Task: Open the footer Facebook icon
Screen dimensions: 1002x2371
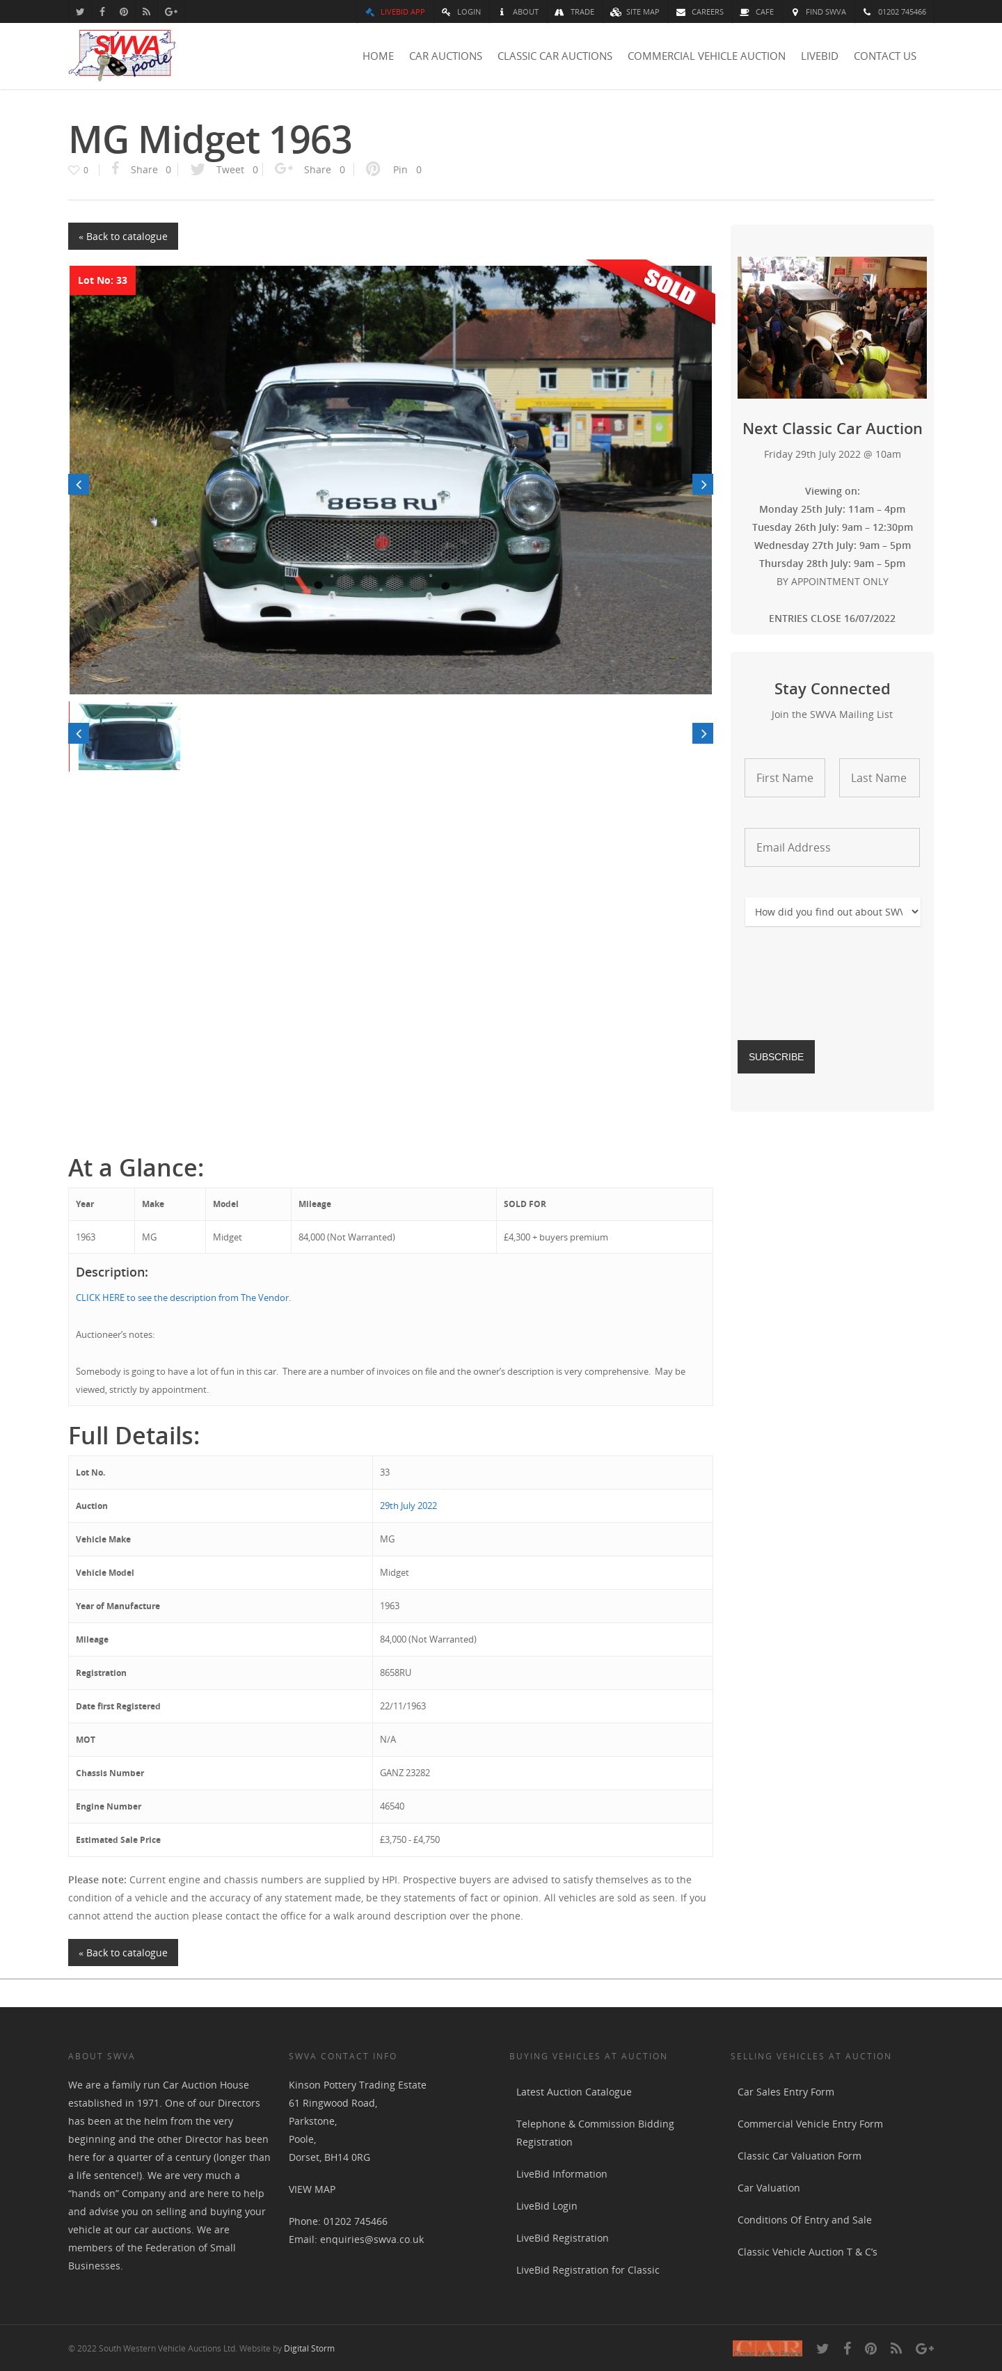Action: tap(848, 2349)
